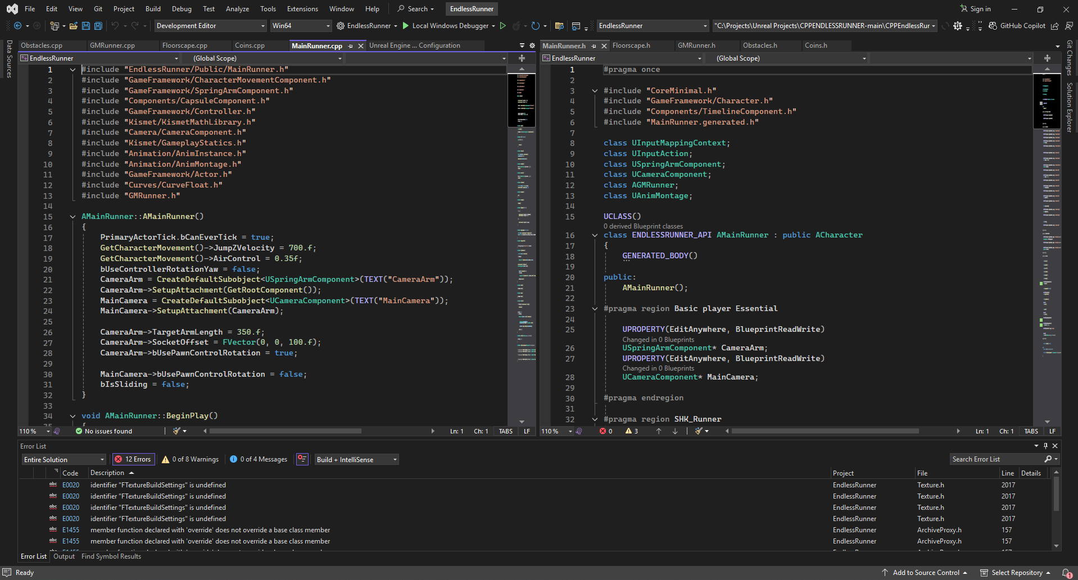
Task: Click the Save All toolbar icon
Action: point(98,26)
